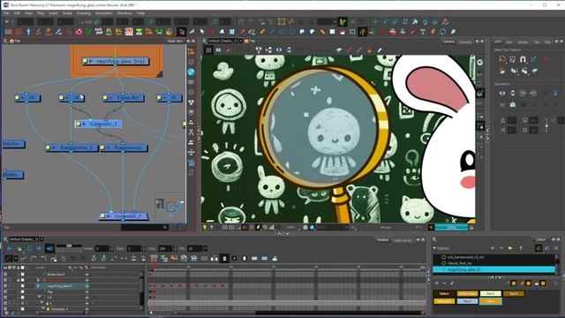Expand the thumbnail arrow on the Colour Art node
This screenshot has height=318, width=565.
(111, 98)
